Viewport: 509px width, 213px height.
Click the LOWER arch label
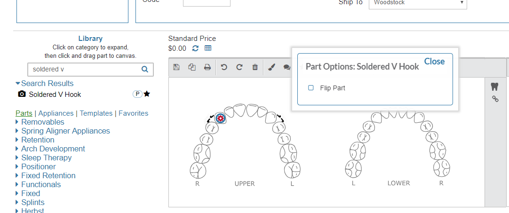point(398,183)
